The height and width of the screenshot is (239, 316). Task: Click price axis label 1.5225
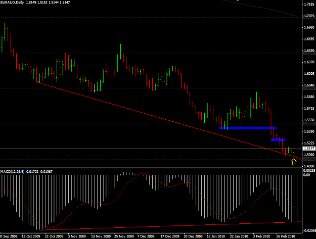point(309,143)
